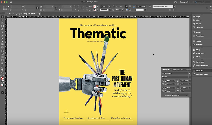Open the Paragraph Styles panel
212x125 pixels.
coord(202,66)
